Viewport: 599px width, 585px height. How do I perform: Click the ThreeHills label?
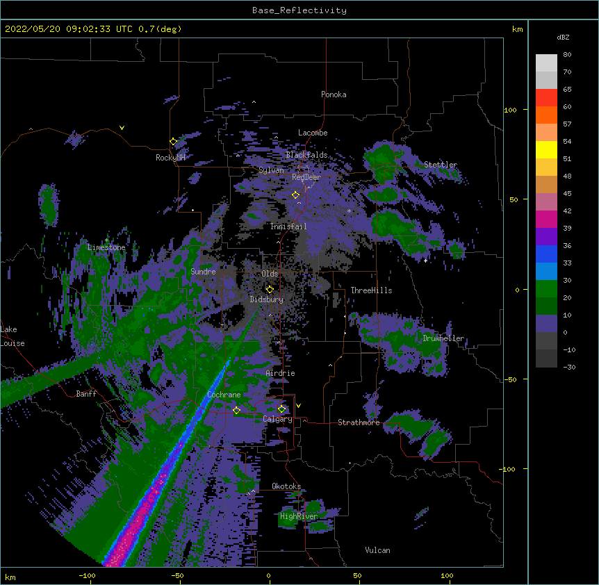[371, 290]
